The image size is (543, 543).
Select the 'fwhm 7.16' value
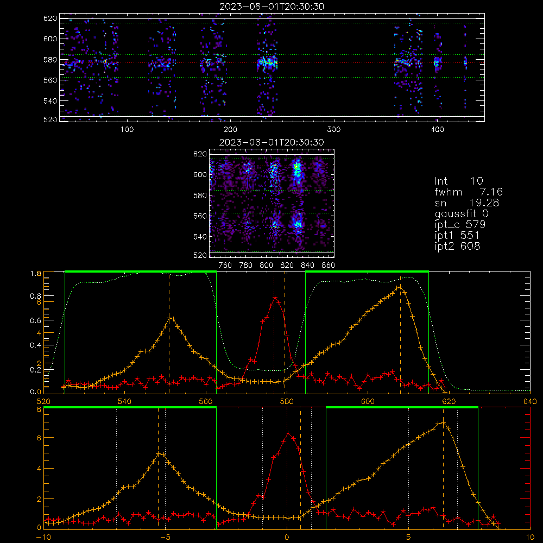pos(468,192)
